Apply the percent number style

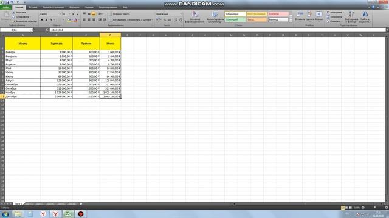tap(165, 20)
